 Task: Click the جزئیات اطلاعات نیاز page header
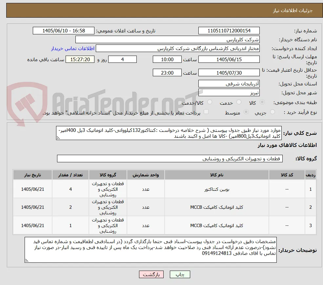pos(293,10)
